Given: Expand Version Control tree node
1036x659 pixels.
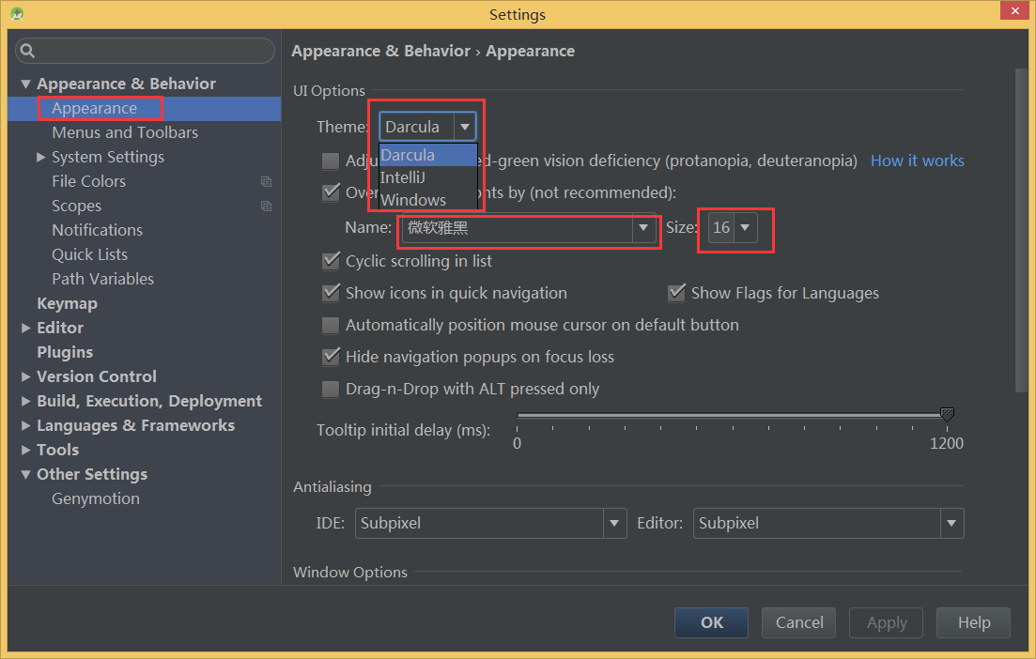Looking at the screenshot, I should (x=25, y=377).
